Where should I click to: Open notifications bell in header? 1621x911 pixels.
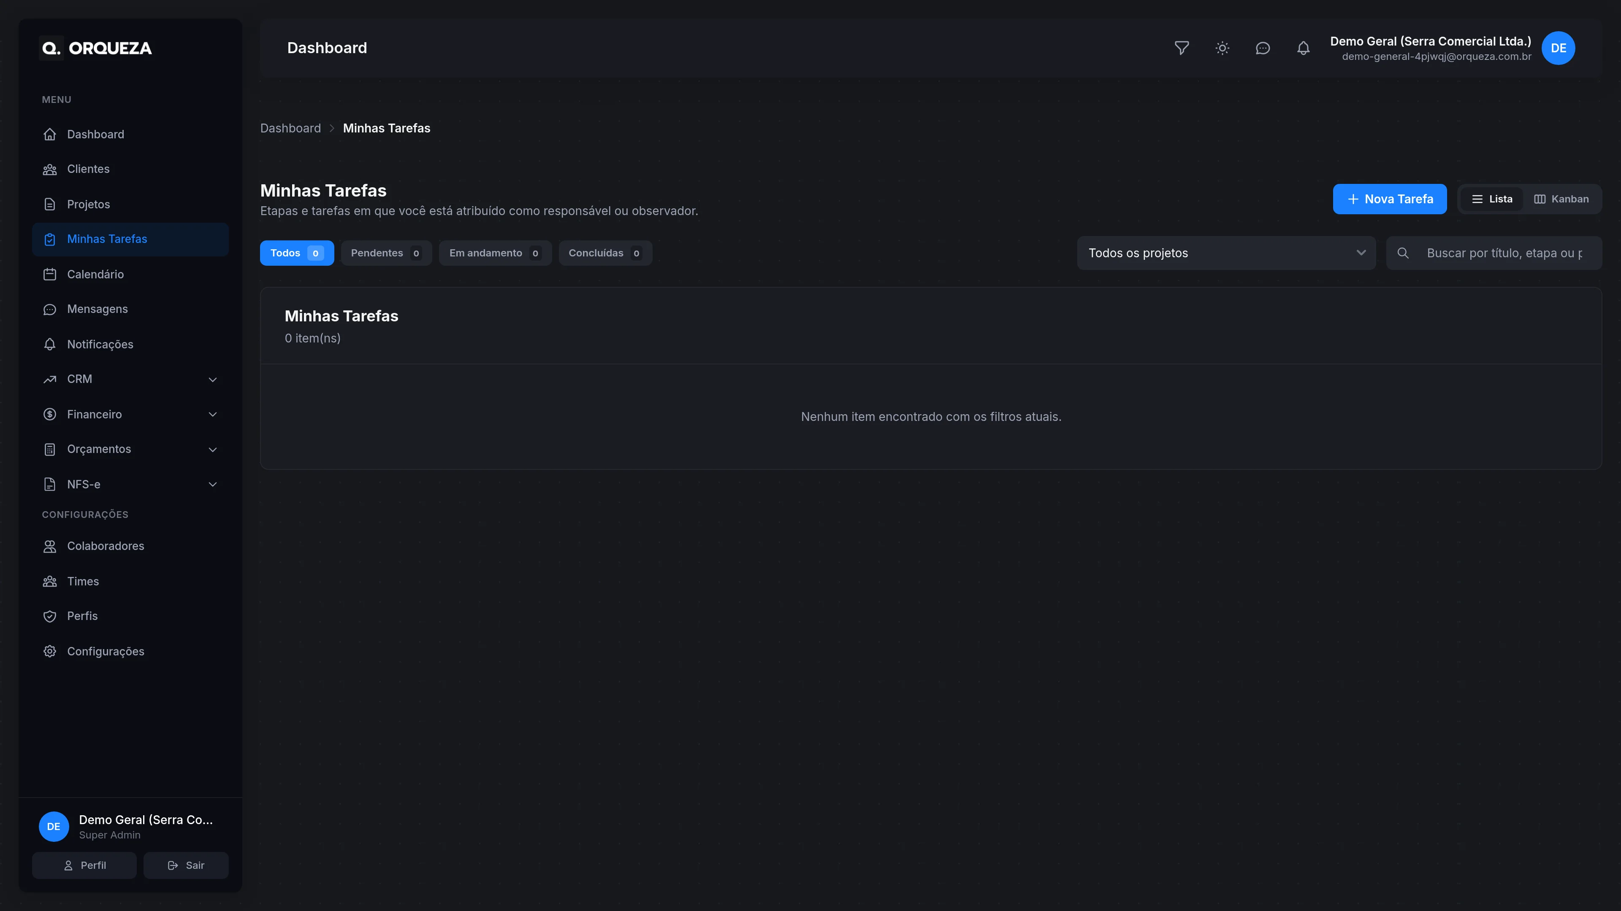point(1303,48)
